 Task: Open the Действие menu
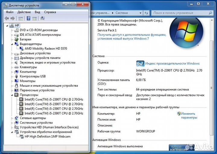[24, 12]
